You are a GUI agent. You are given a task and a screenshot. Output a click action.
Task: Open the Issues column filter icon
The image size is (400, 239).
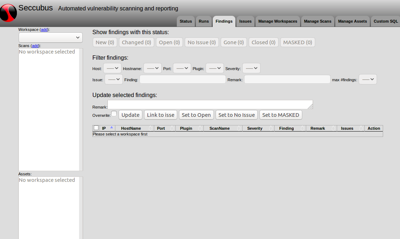click(x=361, y=128)
